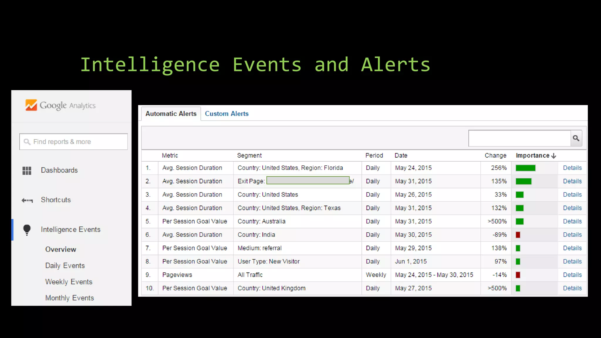601x338 pixels.
Task: Open Dashboards in the sidebar
Action: [59, 170]
